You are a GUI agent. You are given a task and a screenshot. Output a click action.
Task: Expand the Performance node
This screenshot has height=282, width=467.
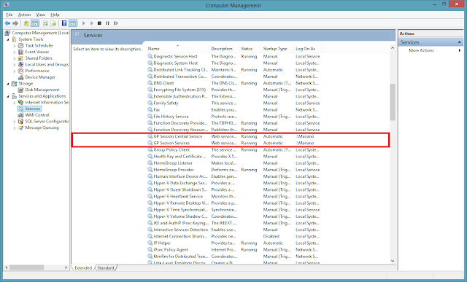tap(15, 71)
